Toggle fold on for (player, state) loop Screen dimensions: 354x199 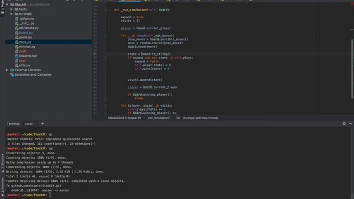[106, 106]
